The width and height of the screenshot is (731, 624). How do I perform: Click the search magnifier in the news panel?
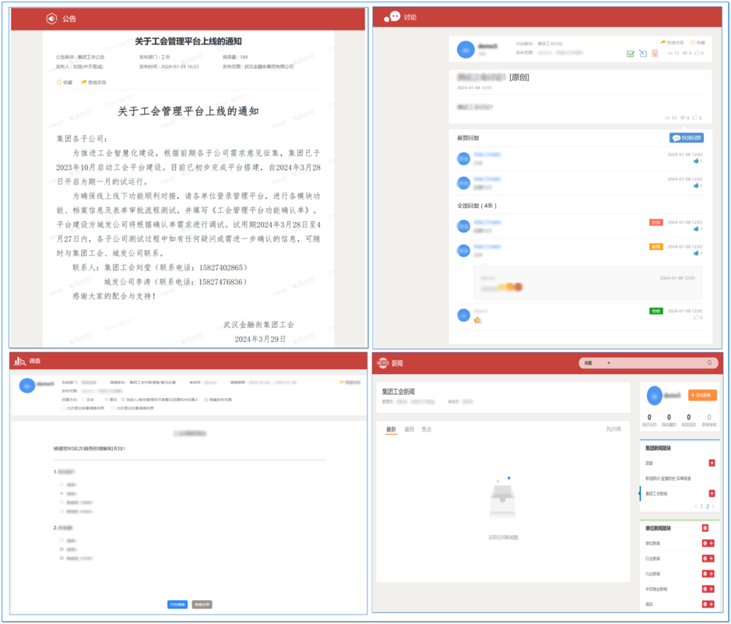pyautogui.click(x=709, y=363)
